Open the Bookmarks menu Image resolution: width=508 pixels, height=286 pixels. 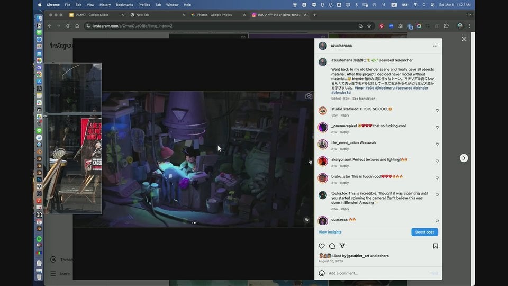click(x=124, y=5)
